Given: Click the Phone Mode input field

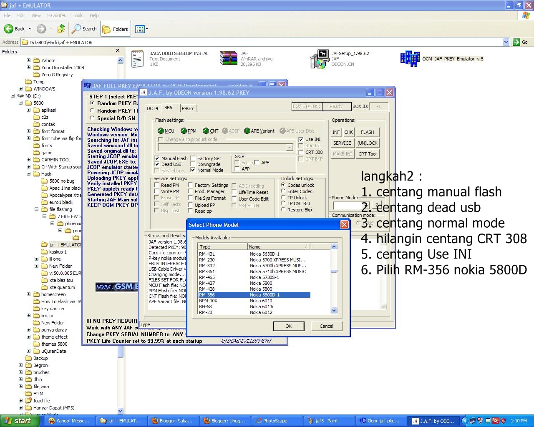Looking at the screenshot, I should (351, 206).
